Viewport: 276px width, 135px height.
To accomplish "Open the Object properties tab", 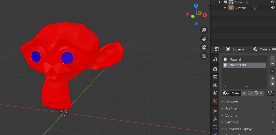I will 215,111.
